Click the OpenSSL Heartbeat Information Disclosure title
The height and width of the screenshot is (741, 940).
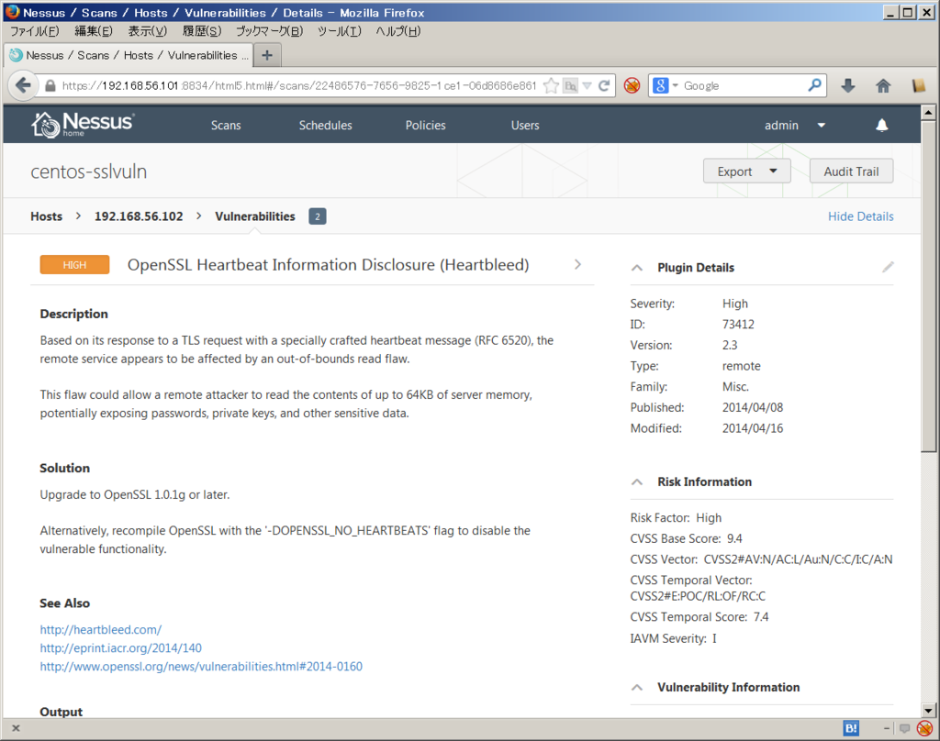pos(328,265)
